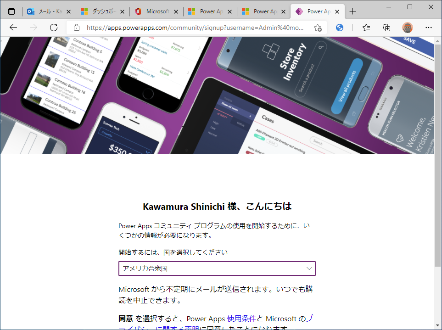Click the 開始するには、国を選択してください label
The width and height of the screenshot is (442, 330).
(173, 252)
